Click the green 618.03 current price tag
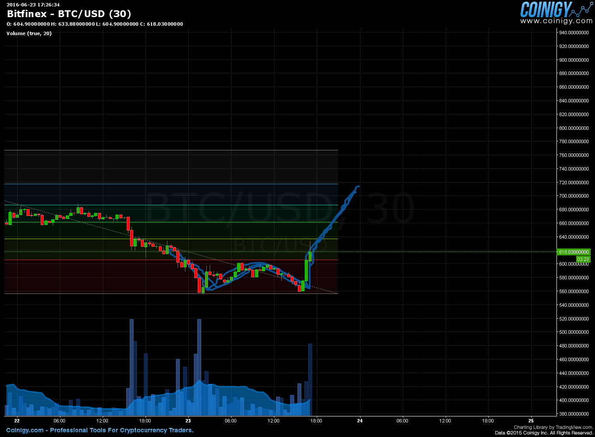 click(x=573, y=252)
